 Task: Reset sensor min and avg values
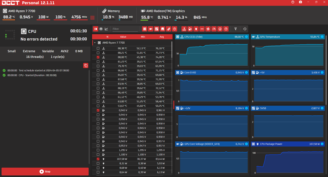tap(245, 29)
